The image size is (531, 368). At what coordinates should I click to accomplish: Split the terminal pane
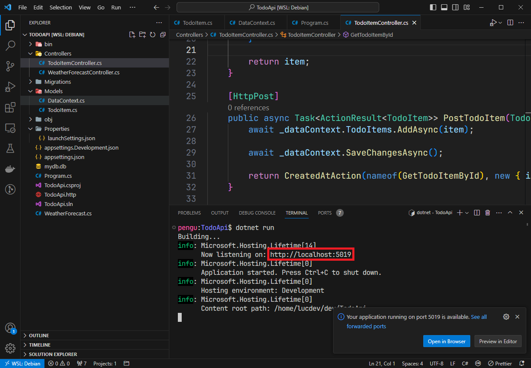coord(477,212)
